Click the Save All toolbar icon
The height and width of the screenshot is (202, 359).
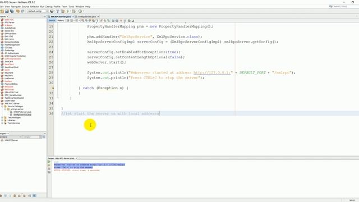coord(12,11)
